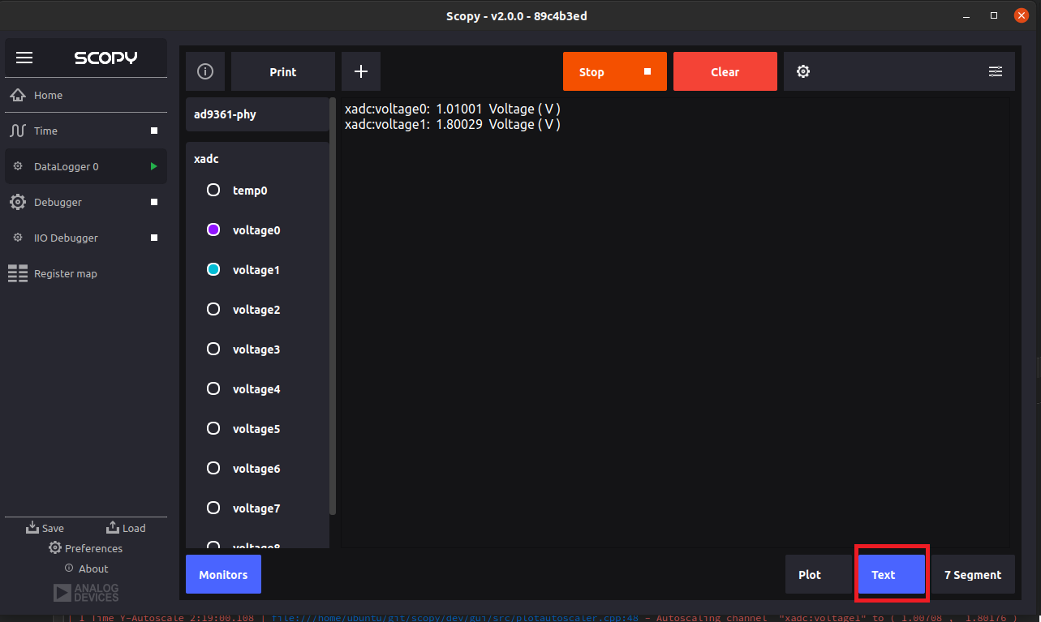Click the Debugger gear icon
Image resolution: width=1041 pixels, height=622 pixels.
(17, 202)
